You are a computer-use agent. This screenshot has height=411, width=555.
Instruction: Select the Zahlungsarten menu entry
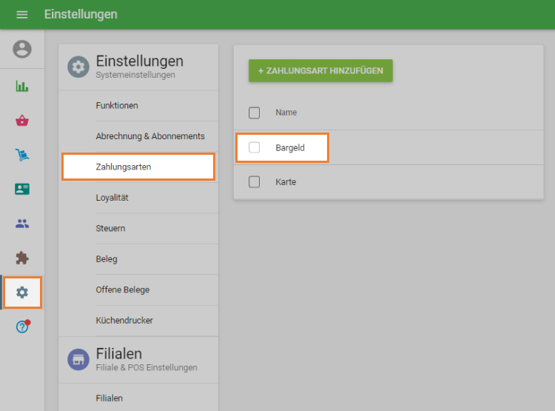coord(138,167)
